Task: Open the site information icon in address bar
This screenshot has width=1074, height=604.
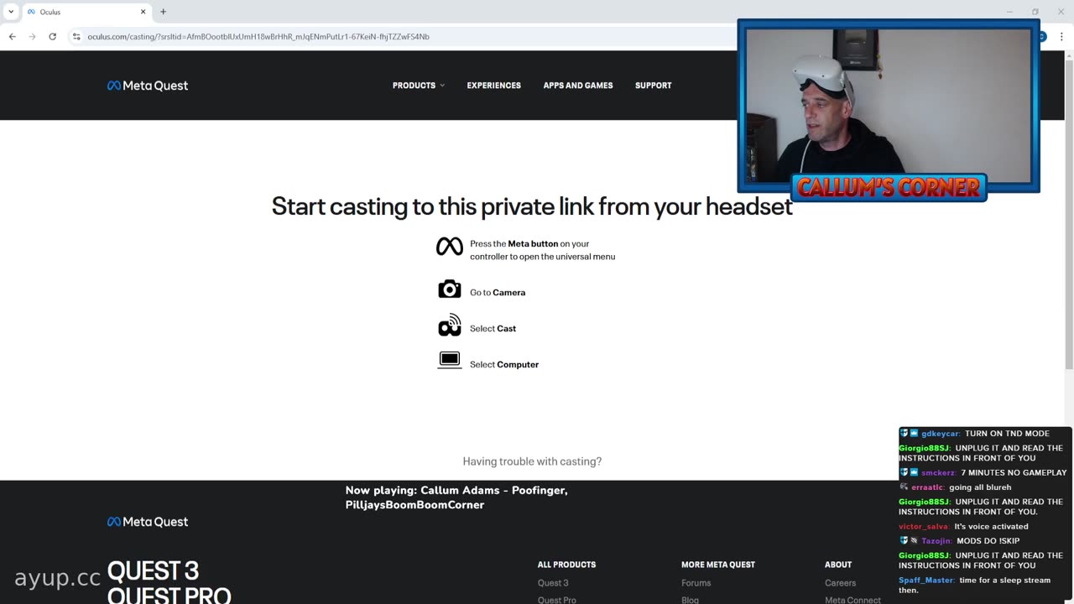Action: click(x=76, y=37)
